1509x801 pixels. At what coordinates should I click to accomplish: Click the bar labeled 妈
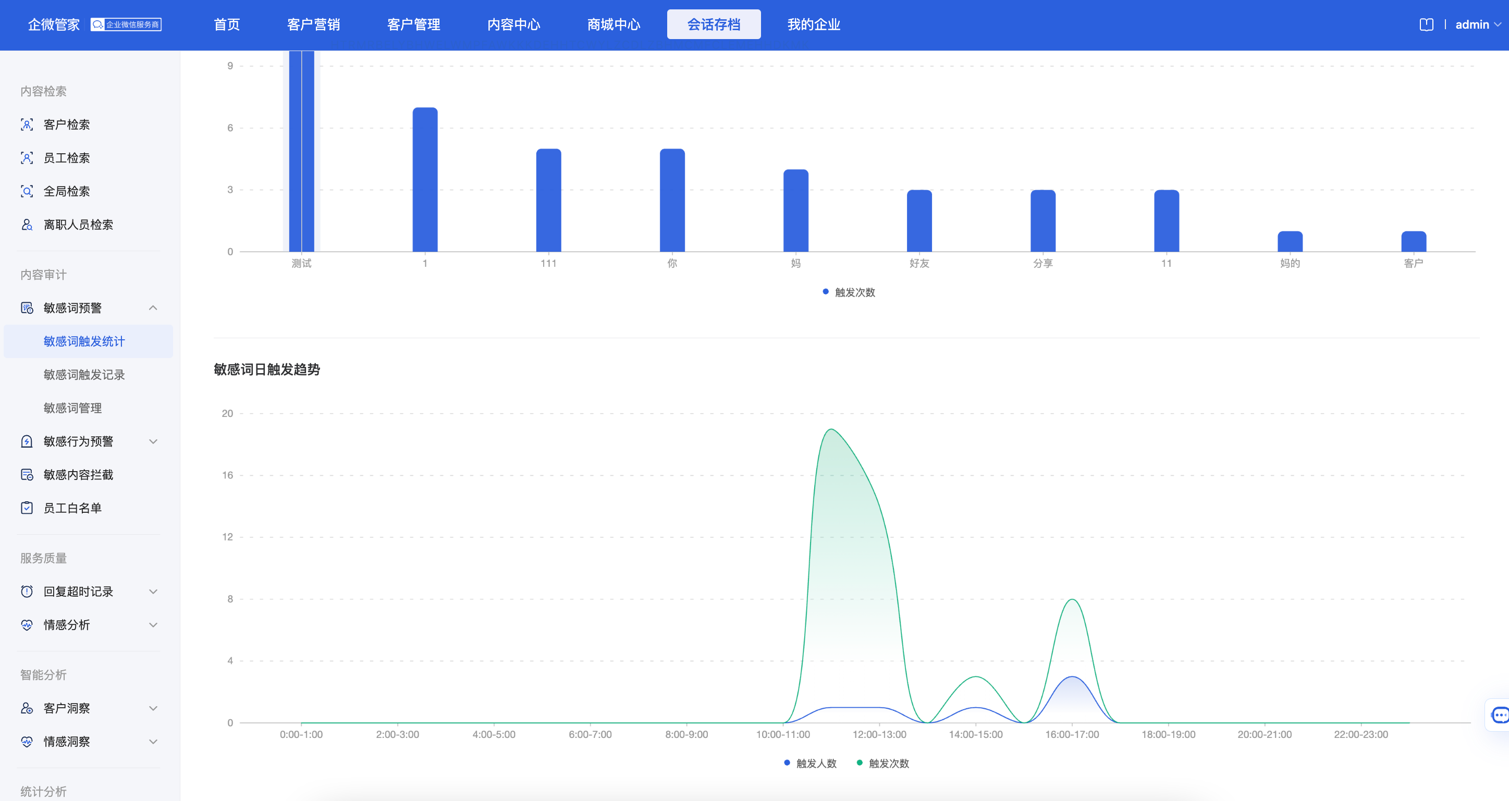pos(796,211)
